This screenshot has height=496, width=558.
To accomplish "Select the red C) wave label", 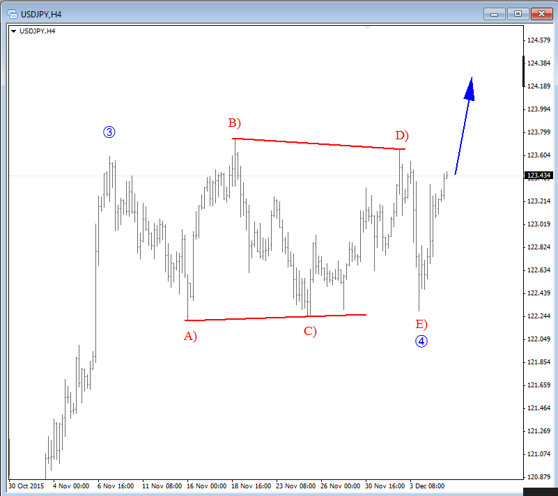I will (x=310, y=331).
